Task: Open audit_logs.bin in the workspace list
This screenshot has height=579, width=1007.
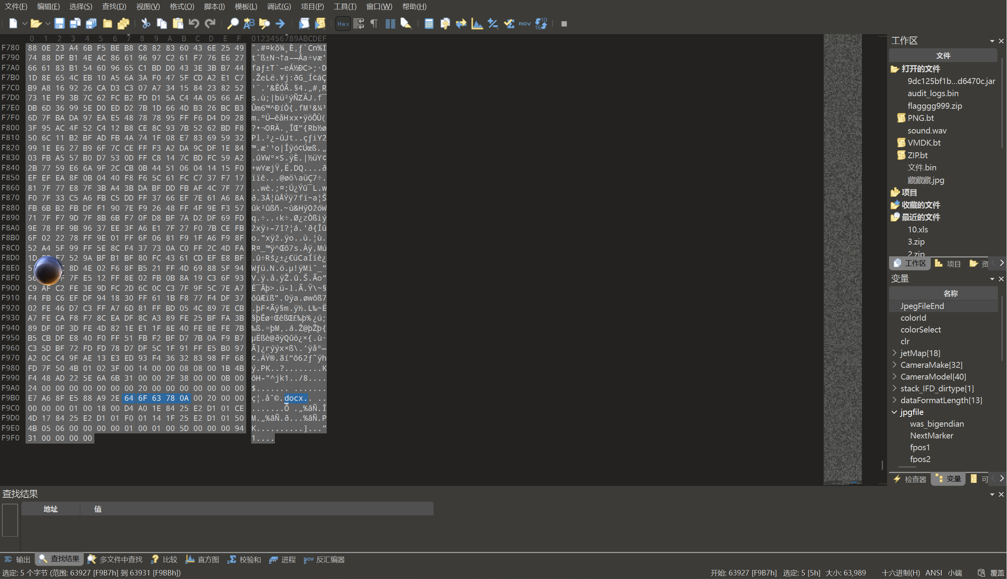Action: [x=933, y=93]
